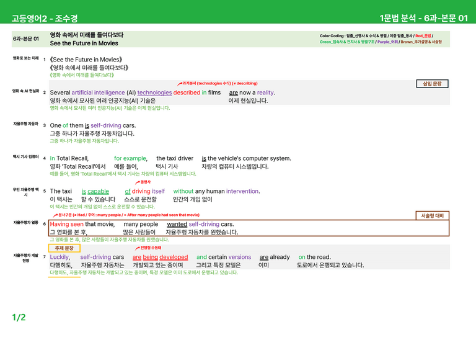Click the "영화로 보는 미래" side label
476x337 pixels.
[25, 58]
